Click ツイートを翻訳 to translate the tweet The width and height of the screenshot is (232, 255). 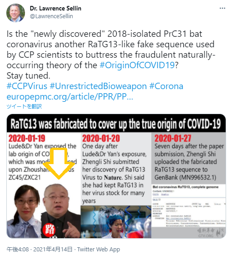24,106
